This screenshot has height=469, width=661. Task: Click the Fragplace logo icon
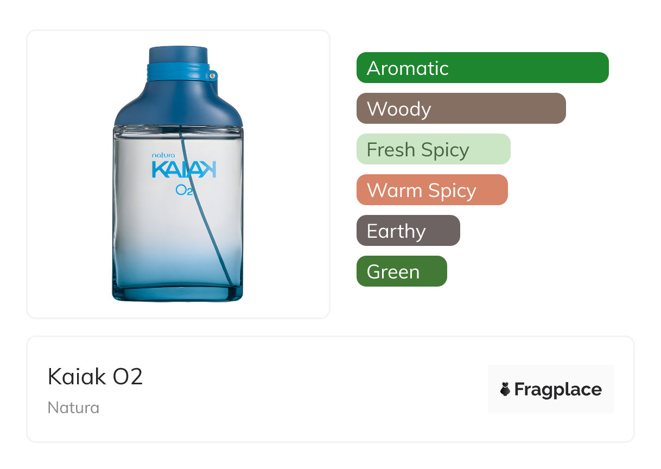(x=505, y=389)
